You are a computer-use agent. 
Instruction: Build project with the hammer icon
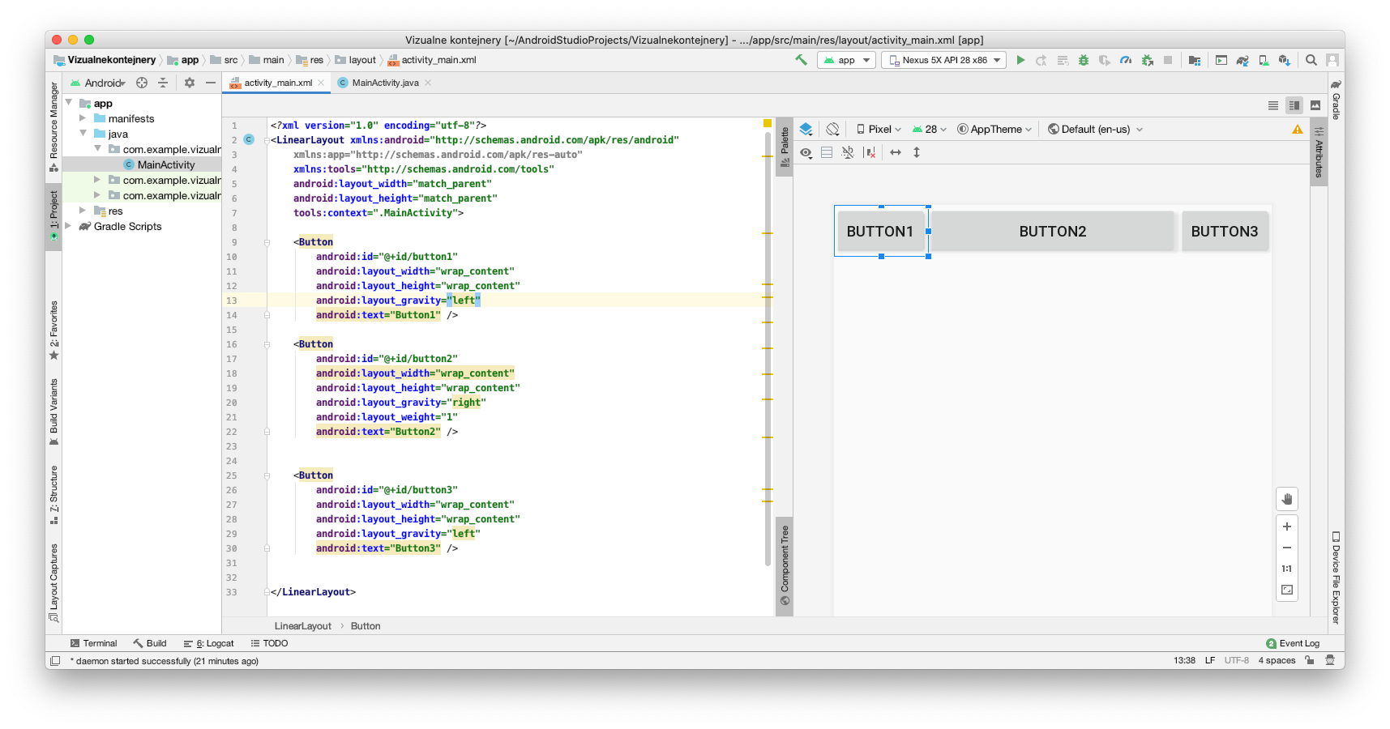click(801, 60)
